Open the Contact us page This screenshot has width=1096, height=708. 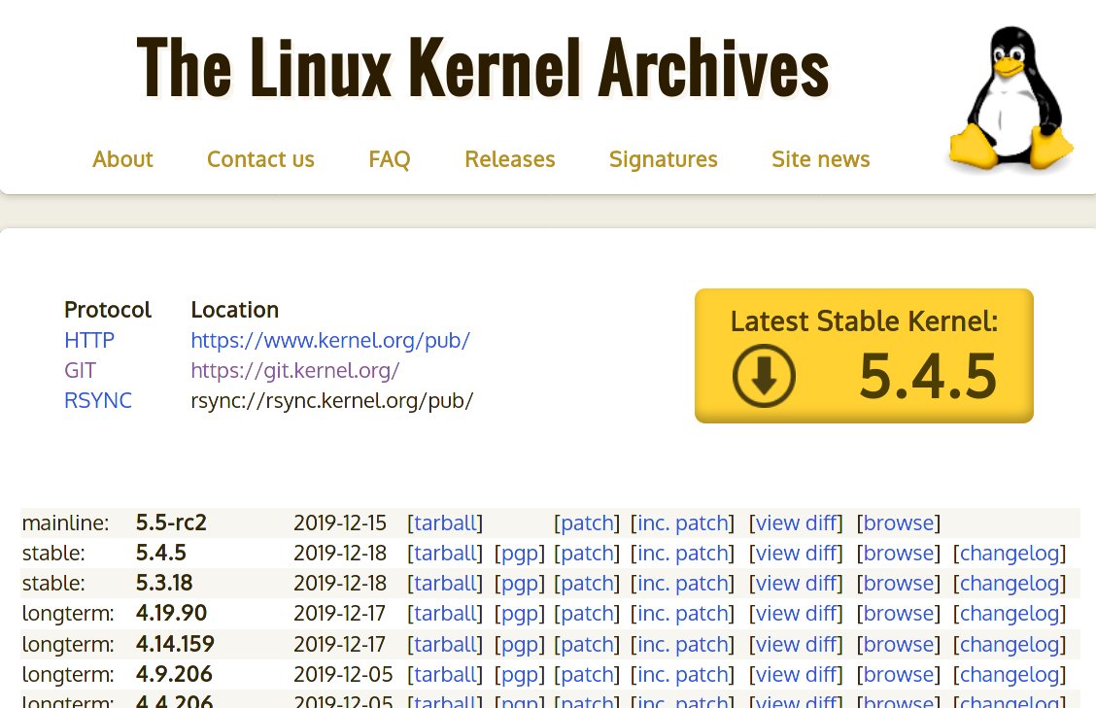click(260, 159)
